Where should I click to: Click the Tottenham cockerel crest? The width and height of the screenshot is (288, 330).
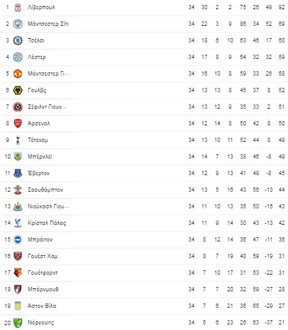tap(18, 140)
